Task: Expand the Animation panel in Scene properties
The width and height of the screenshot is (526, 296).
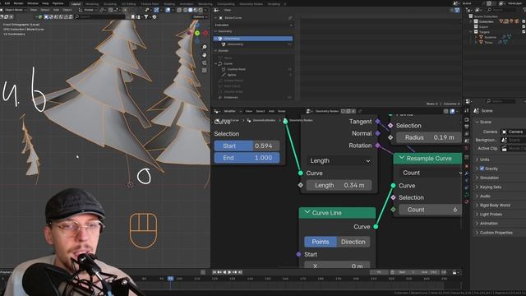Action: pyautogui.click(x=488, y=223)
